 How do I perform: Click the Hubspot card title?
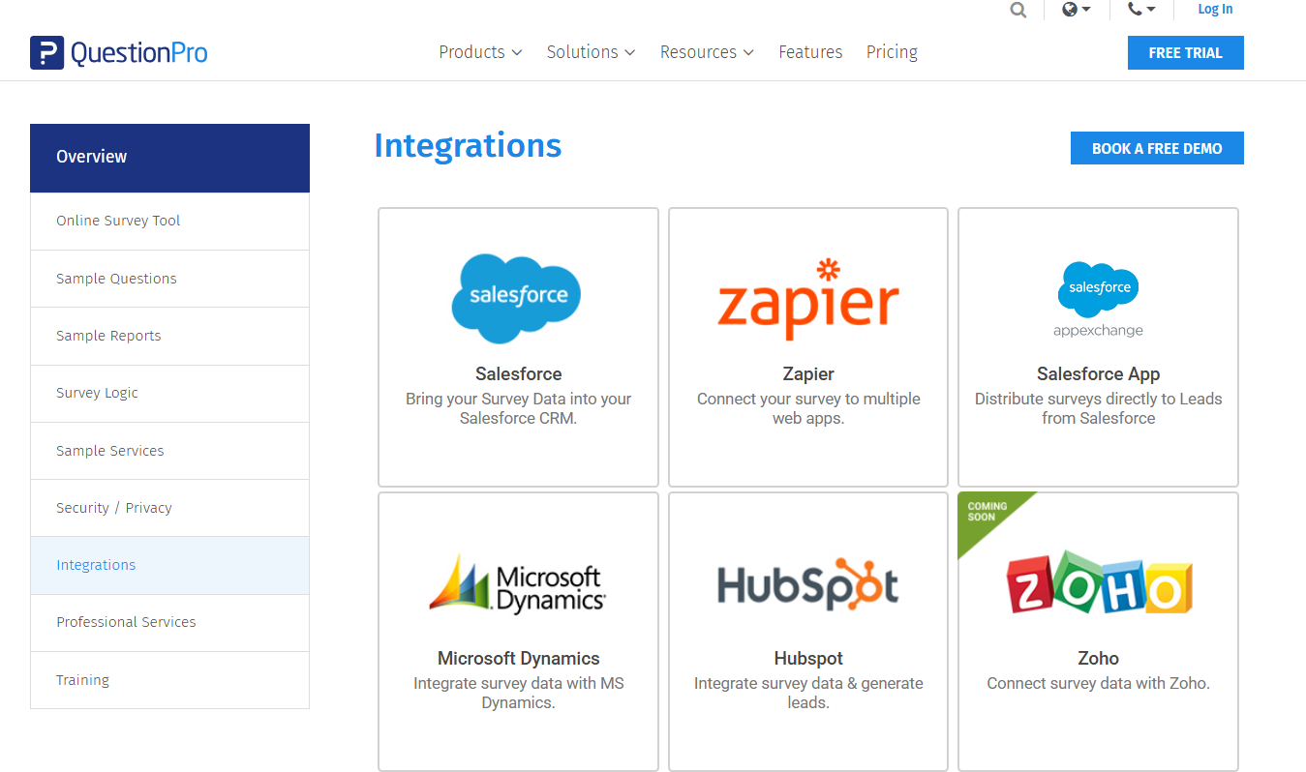[x=808, y=658]
